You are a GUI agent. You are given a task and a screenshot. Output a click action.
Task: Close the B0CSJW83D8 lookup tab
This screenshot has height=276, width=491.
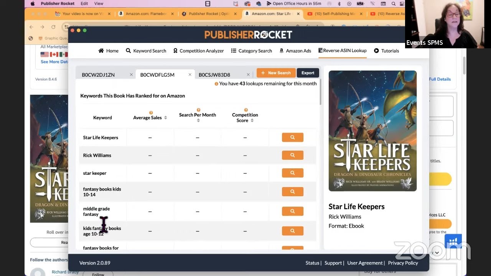[248, 75]
